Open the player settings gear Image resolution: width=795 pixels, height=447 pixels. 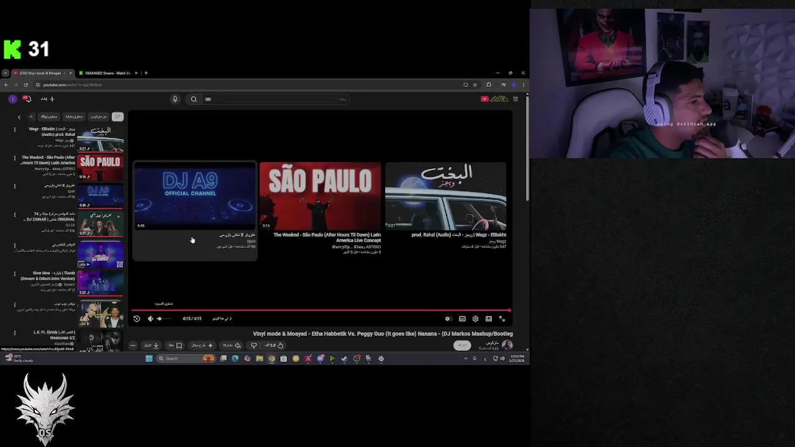tap(475, 318)
